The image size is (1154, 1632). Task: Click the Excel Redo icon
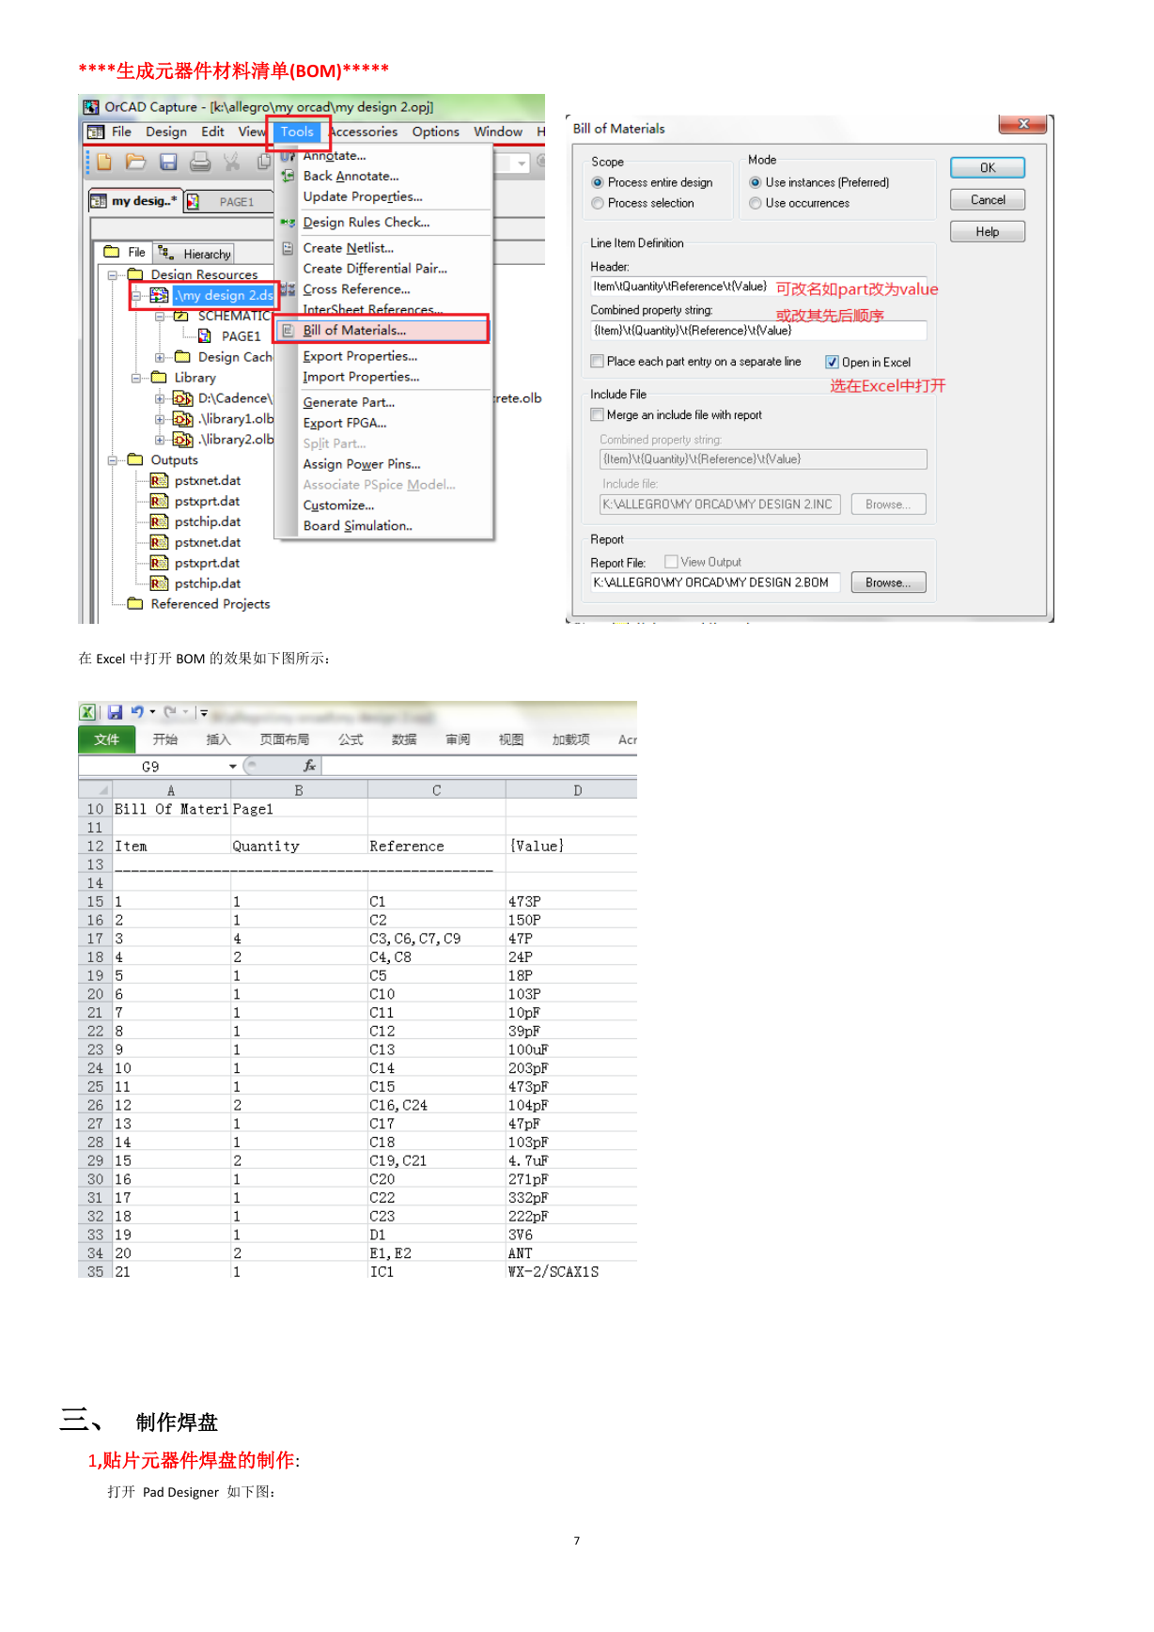170,712
